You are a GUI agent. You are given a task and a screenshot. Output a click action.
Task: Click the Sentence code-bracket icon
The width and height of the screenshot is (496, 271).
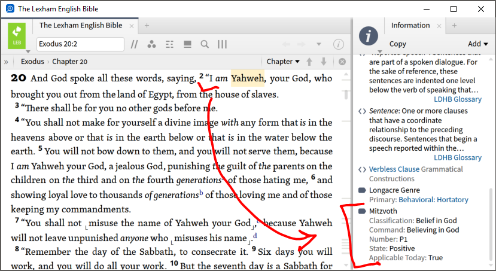pos(362,111)
